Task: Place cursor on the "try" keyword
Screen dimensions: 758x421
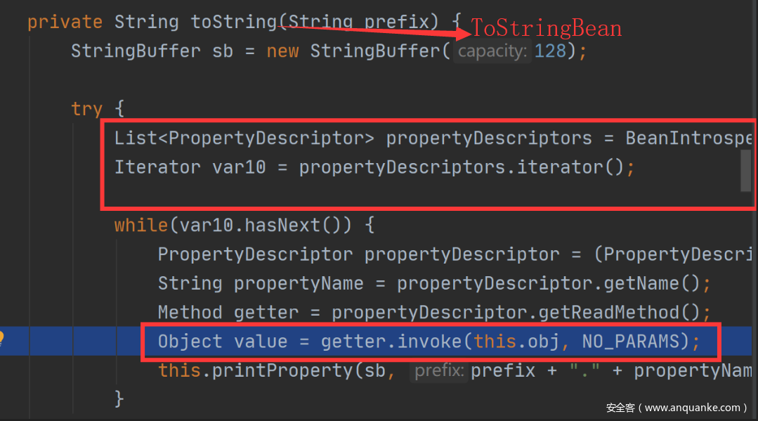Action: pyautogui.click(x=86, y=109)
